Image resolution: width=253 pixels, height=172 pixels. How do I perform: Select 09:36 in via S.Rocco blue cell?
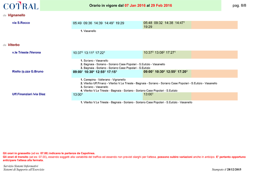point(88,23)
